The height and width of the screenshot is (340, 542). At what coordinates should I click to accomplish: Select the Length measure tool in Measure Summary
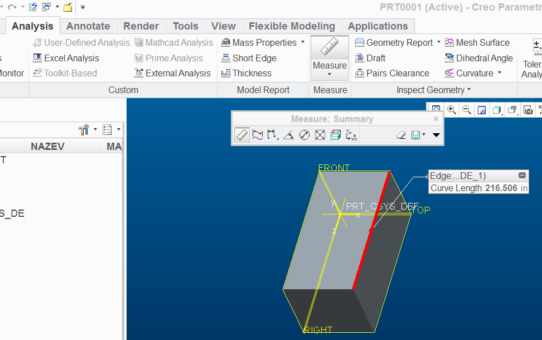242,135
